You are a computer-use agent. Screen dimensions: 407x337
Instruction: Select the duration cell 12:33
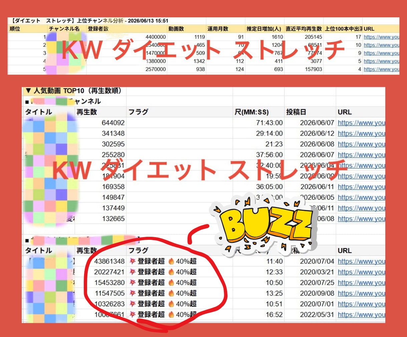tap(274, 272)
